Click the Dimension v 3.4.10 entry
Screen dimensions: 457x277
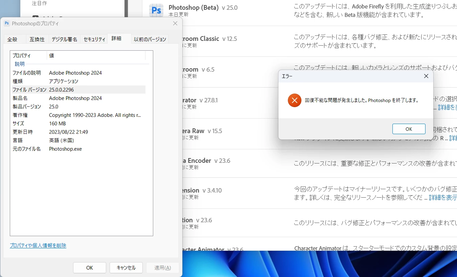(x=202, y=190)
